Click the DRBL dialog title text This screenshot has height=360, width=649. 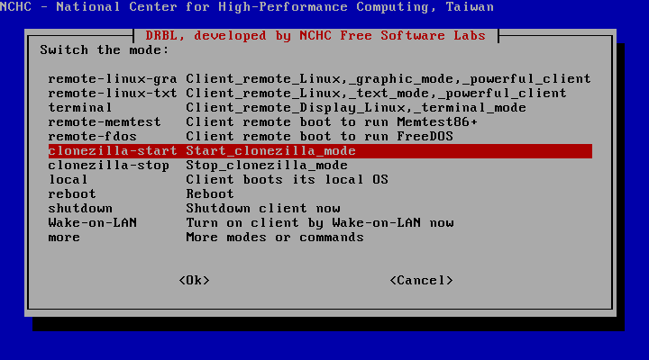pos(315,36)
